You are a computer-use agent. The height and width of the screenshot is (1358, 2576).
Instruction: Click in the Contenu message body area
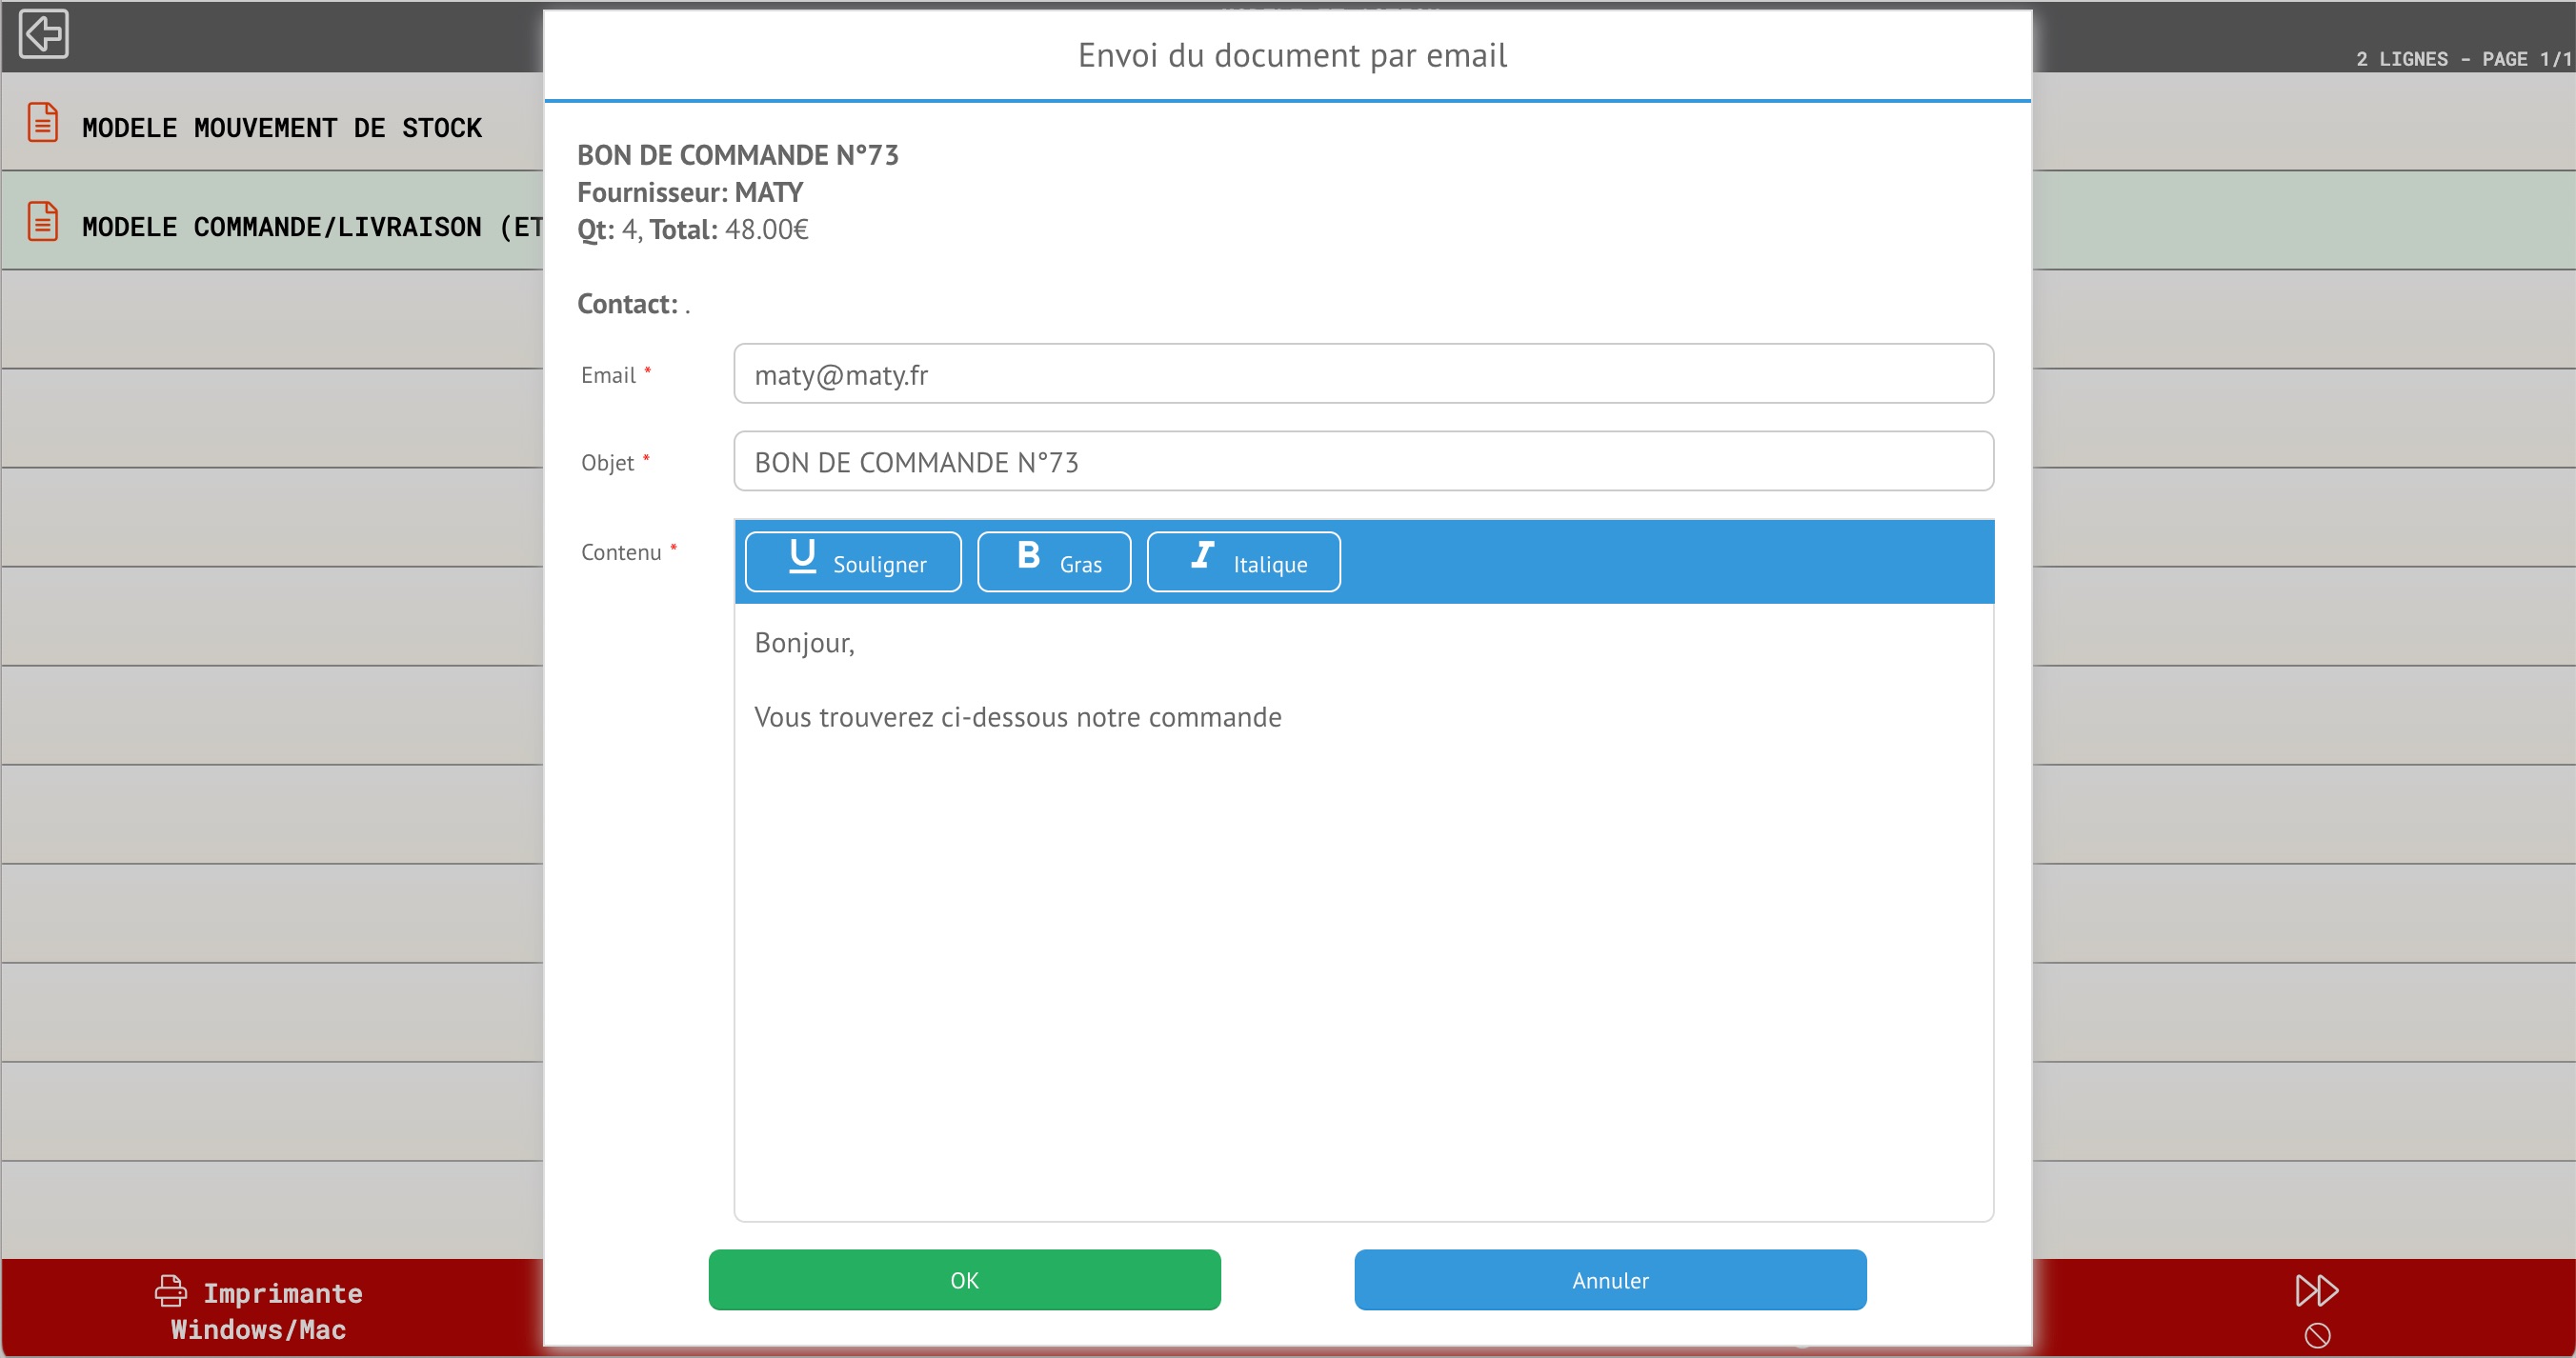click(x=1363, y=950)
